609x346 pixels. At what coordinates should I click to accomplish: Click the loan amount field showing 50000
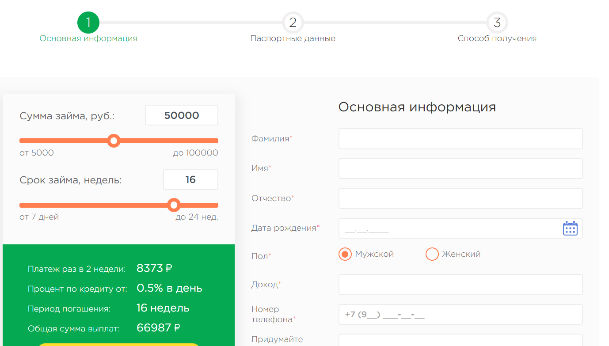tap(182, 115)
